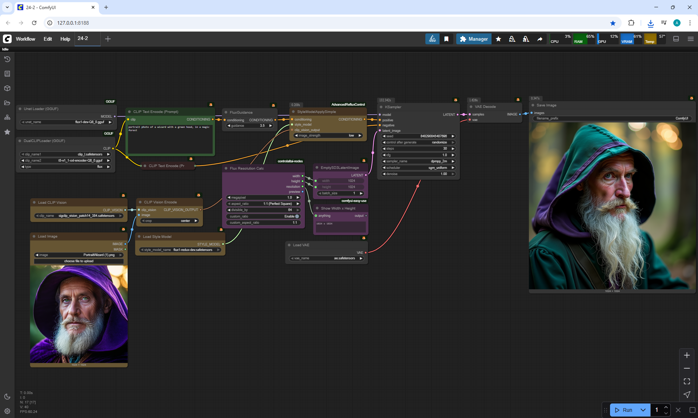698x418 pixels.
Task: Expand the Run button dropdown arrow
Action: tap(643, 410)
